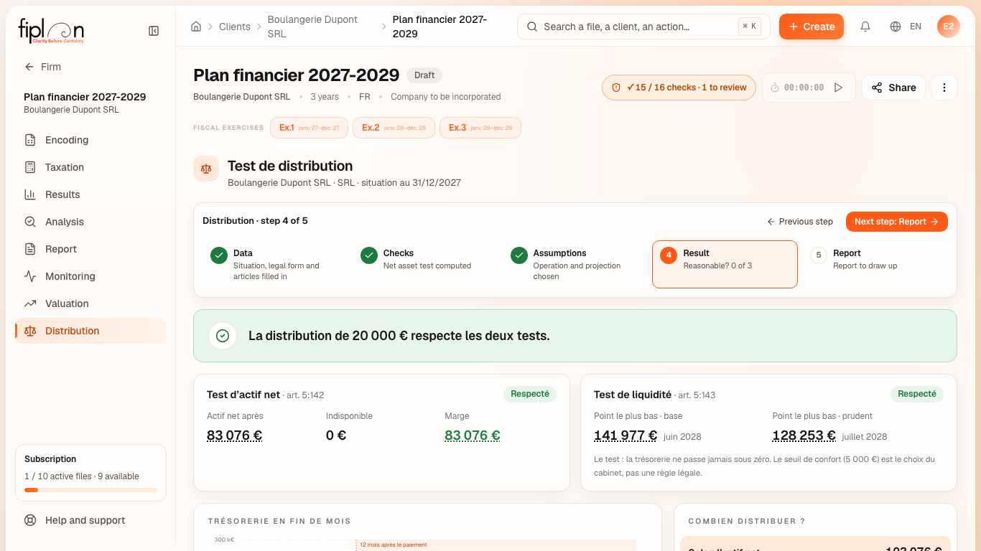Image resolution: width=981 pixels, height=551 pixels.
Task: Click the Fiplon logo
Action: (51, 31)
